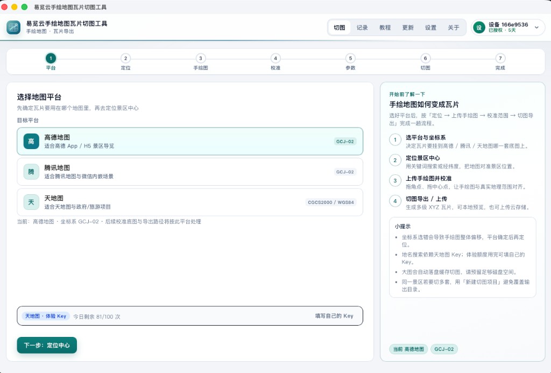Click the 选择地图平台 heading
The image size is (551, 373).
coord(39,97)
